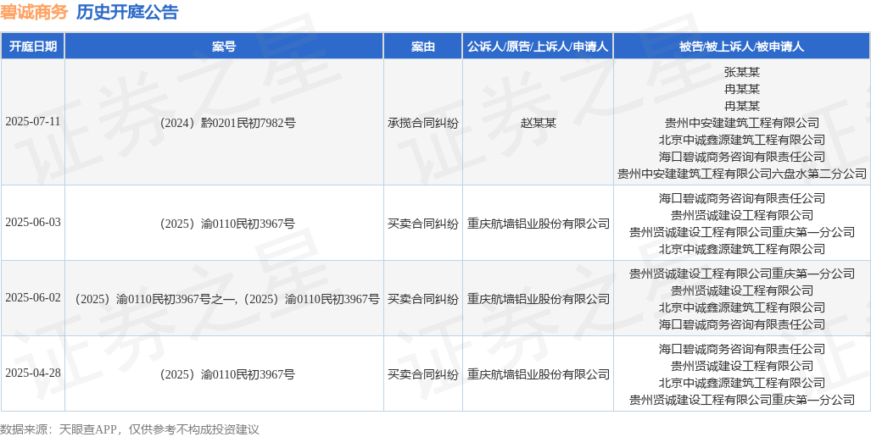Click 贵州贤诚建设工程有限公司 in the 2025-06-03 row
This screenshot has height=437, width=871.
coord(741,214)
